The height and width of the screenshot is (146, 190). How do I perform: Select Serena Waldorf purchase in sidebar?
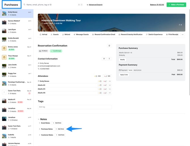click(17, 22)
